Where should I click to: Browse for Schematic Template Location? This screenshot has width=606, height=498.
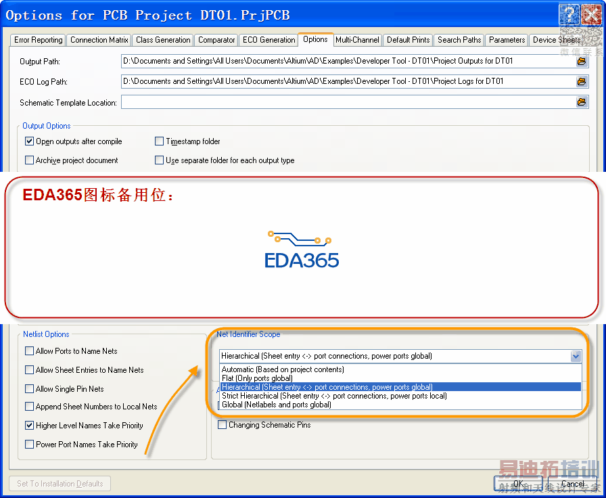point(581,102)
